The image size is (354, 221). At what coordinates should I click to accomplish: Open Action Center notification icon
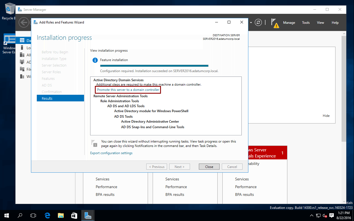[332, 215]
